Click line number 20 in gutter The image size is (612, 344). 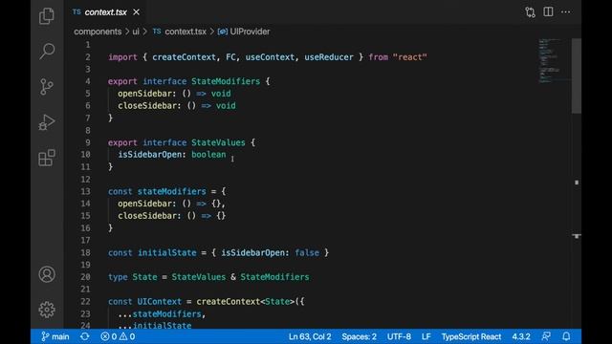[x=85, y=277]
